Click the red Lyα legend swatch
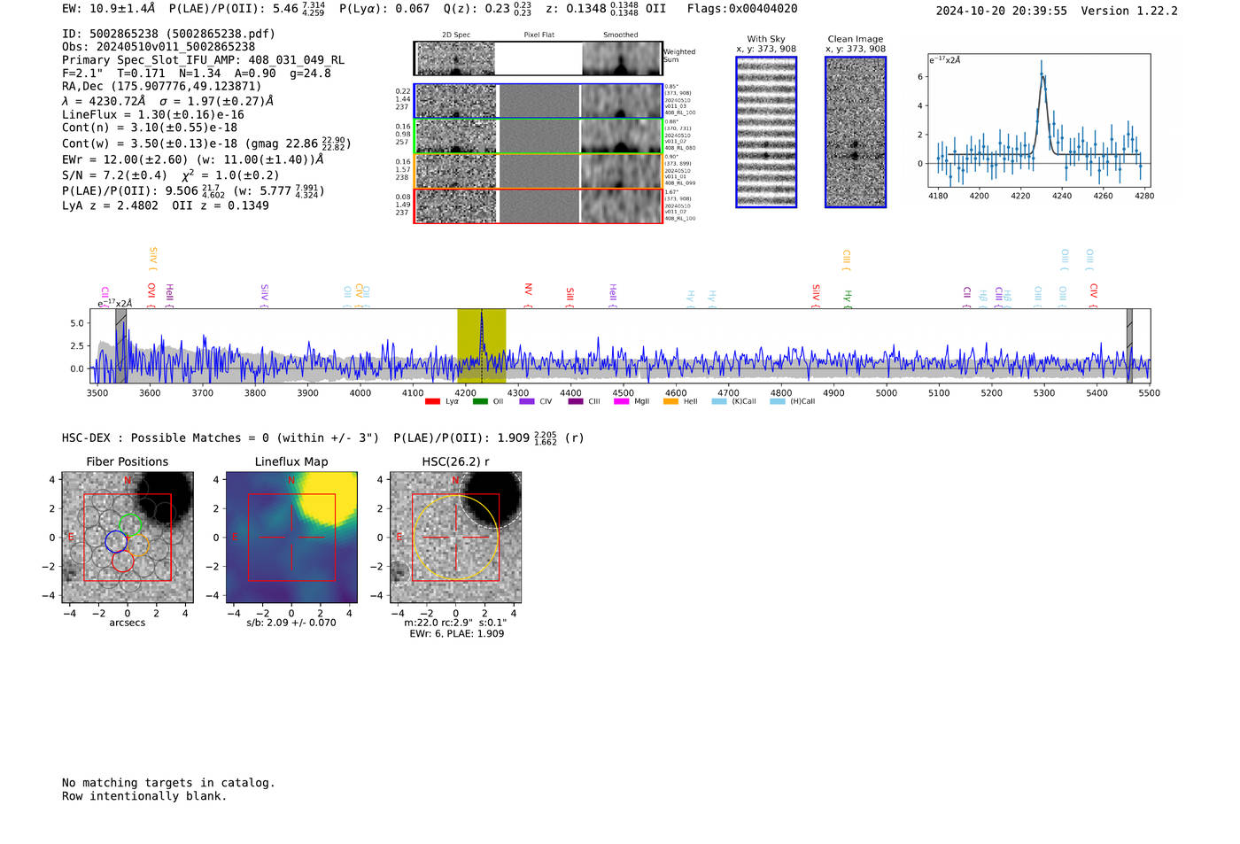Image resolution: width=1240 pixels, height=844 pixels. 432,402
